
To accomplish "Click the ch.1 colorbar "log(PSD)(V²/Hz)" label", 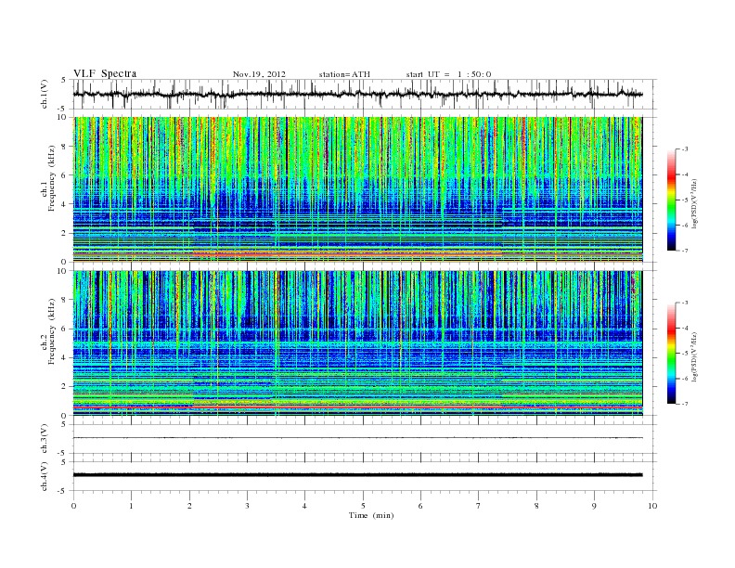I will point(695,204).
